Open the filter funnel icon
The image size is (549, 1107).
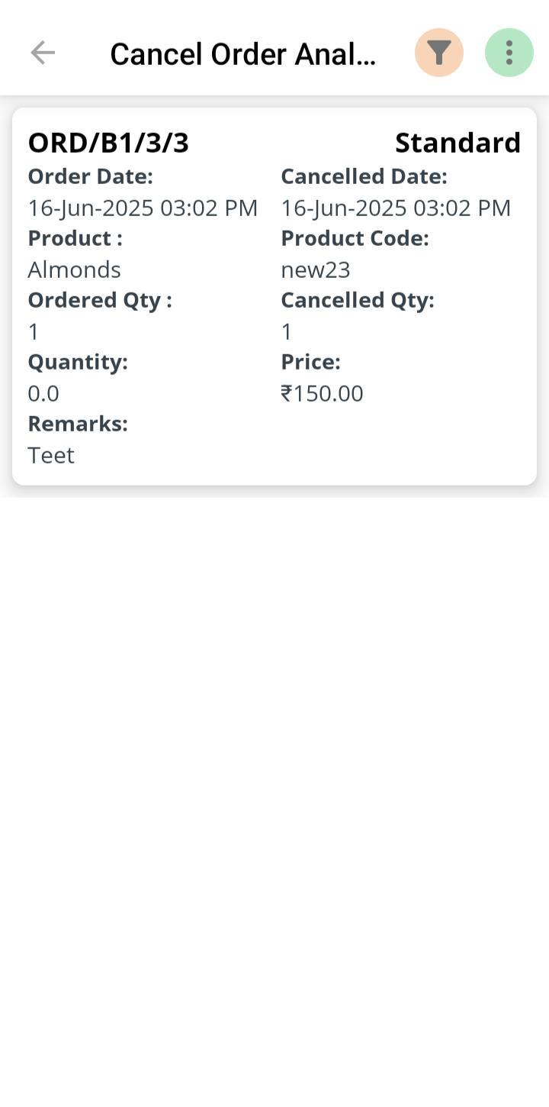pyautogui.click(x=438, y=53)
